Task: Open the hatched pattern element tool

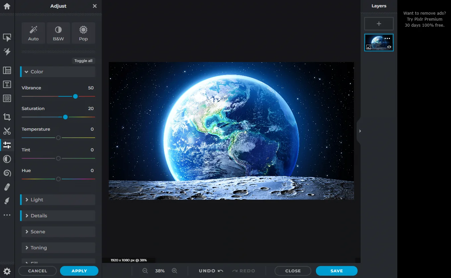Action: coord(7,98)
